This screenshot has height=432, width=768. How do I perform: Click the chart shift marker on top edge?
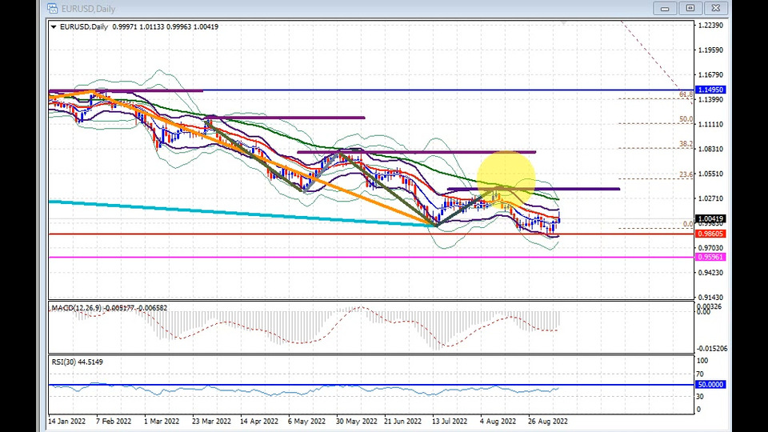tap(565, 23)
